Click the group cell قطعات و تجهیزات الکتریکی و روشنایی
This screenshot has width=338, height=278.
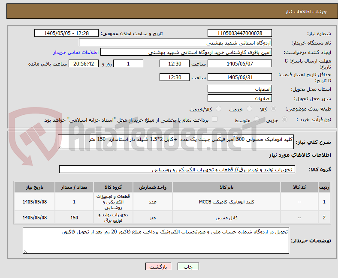tap(113, 202)
